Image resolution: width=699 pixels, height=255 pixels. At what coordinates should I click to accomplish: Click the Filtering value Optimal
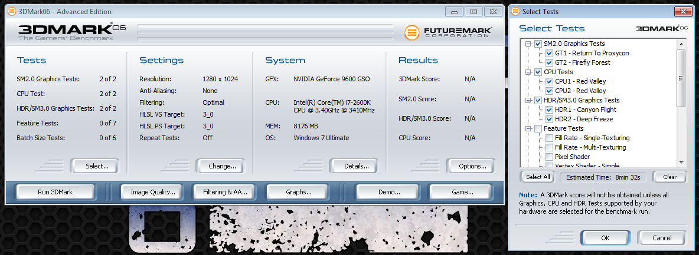tap(213, 102)
